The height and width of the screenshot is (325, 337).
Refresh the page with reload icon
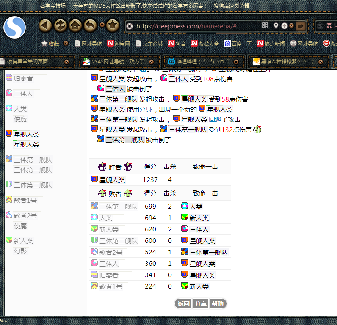(61, 26)
